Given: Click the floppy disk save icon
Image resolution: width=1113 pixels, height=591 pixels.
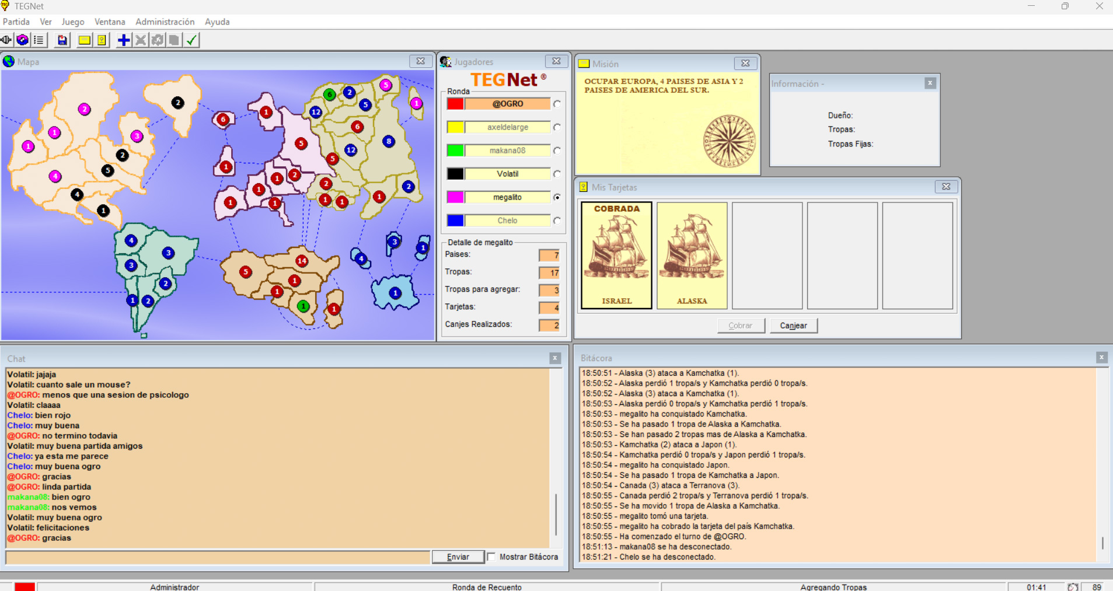Looking at the screenshot, I should coord(62,40).
